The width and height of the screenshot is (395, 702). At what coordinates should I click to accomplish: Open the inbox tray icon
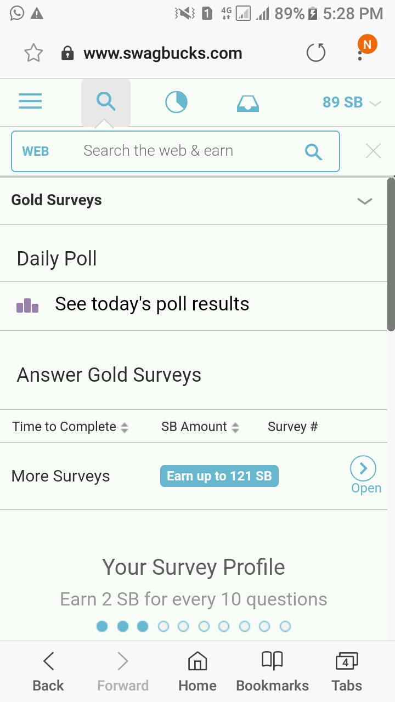(247, 103)
